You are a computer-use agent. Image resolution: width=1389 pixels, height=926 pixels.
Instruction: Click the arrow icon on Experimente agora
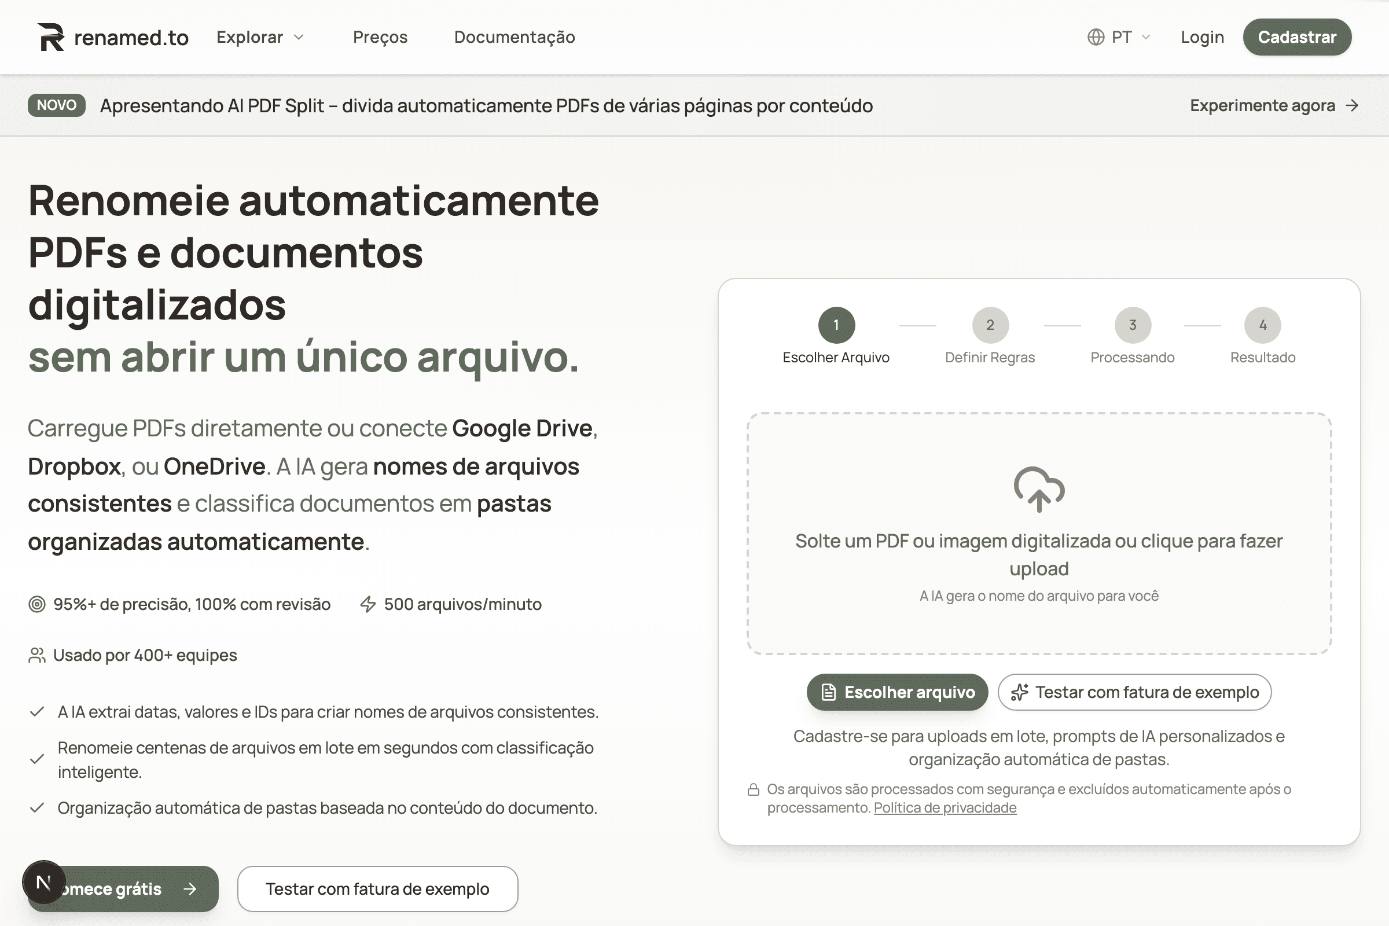click(1353, 106)
